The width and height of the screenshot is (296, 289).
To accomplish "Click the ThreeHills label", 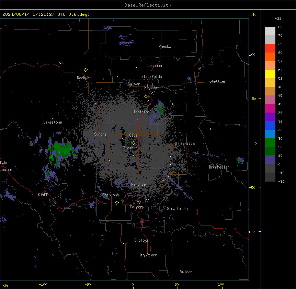I will pyautogui.click(x=184, y=143).
